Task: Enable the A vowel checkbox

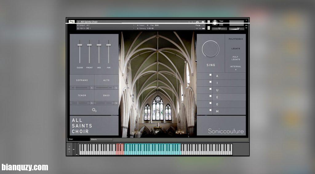Action: click(x=210, y=75)
